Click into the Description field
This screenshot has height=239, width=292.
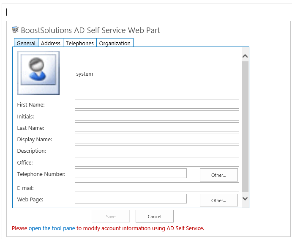157,150
